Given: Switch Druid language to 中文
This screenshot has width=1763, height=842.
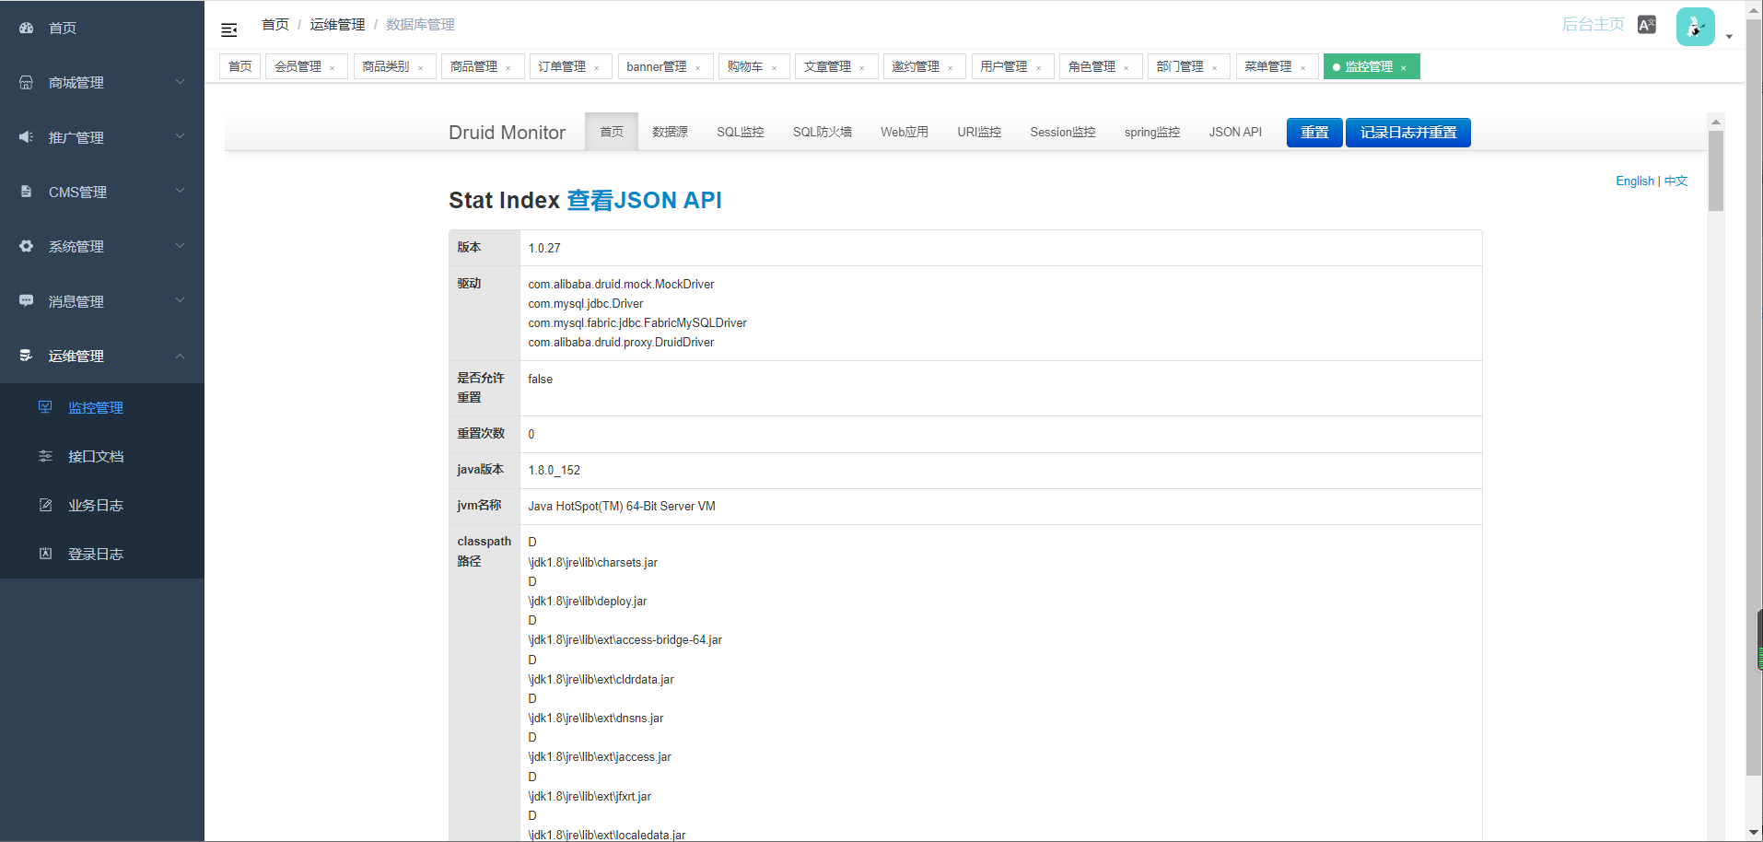Looking at the screenshot, I should (x=1675, y=181).
